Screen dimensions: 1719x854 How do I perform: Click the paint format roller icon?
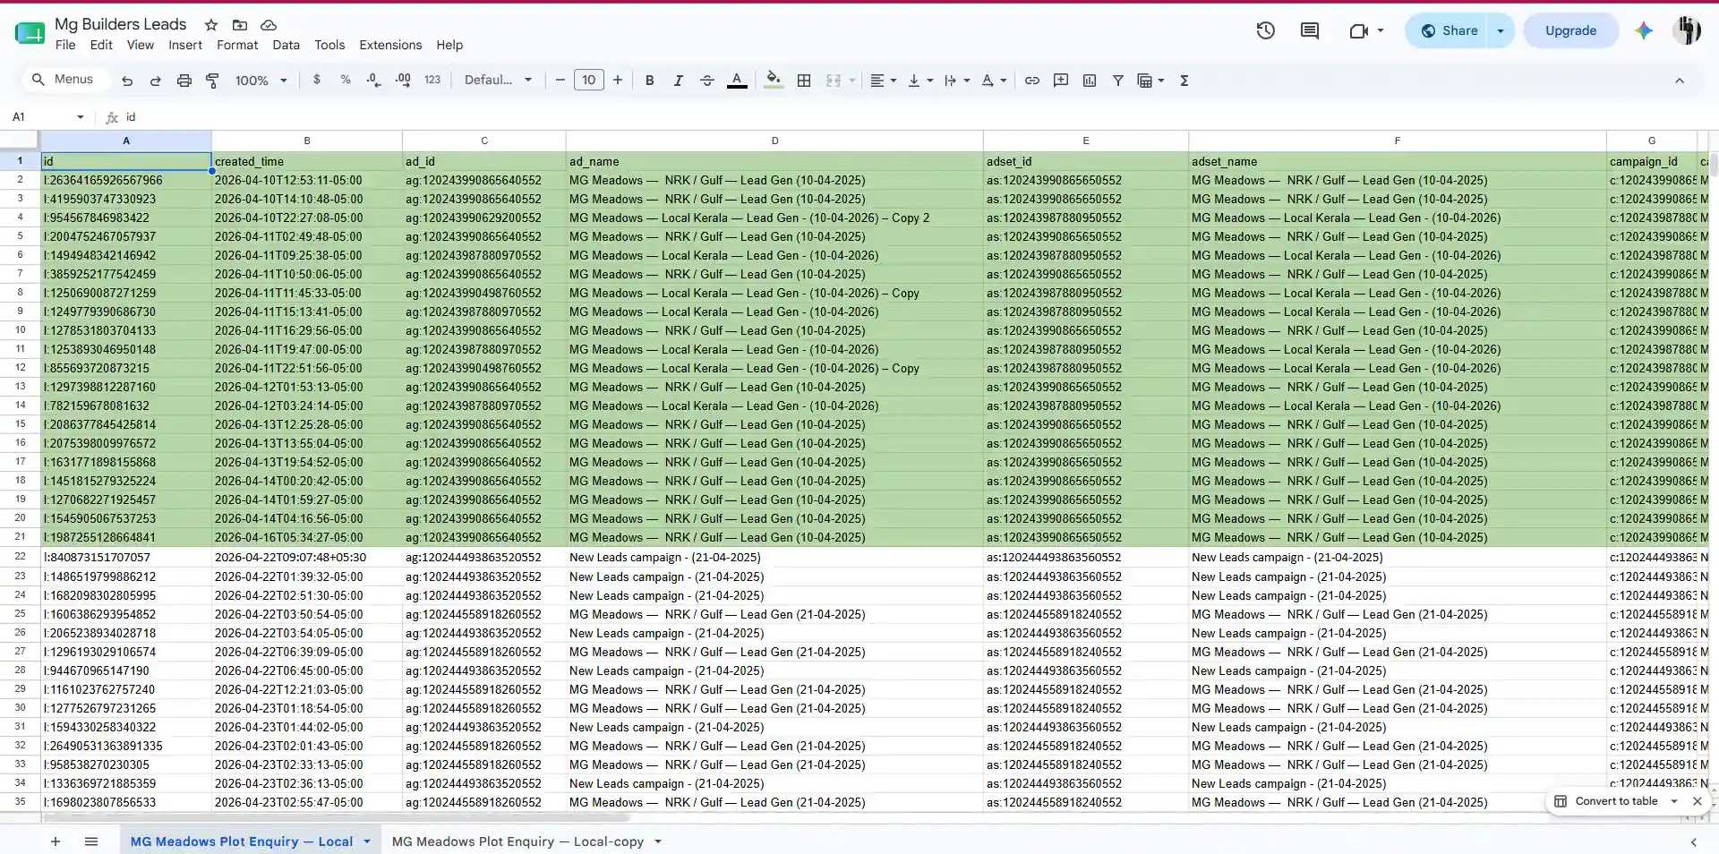(212, 81)
